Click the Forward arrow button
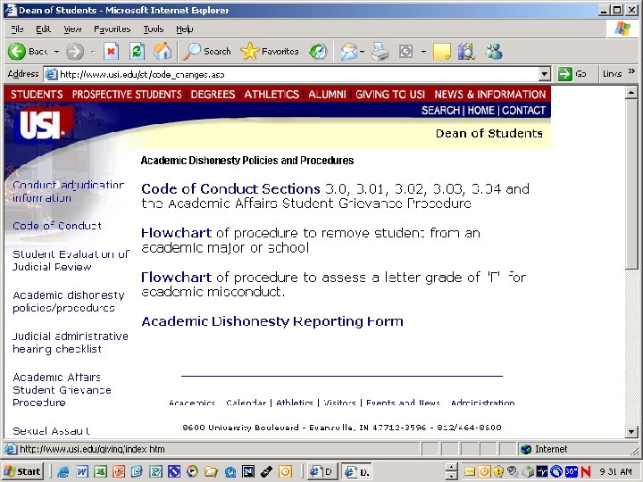Viewport: 643px width, 482px height. tap(75, 52)
